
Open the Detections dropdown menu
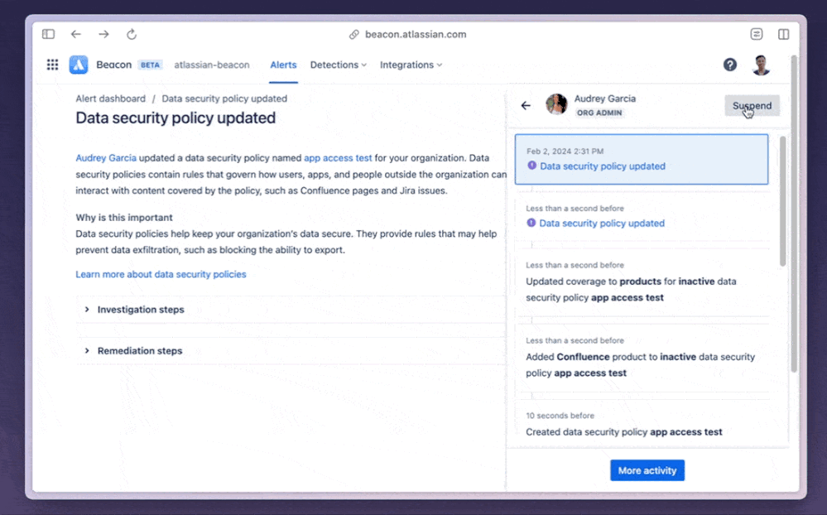[x=338, y=65]
